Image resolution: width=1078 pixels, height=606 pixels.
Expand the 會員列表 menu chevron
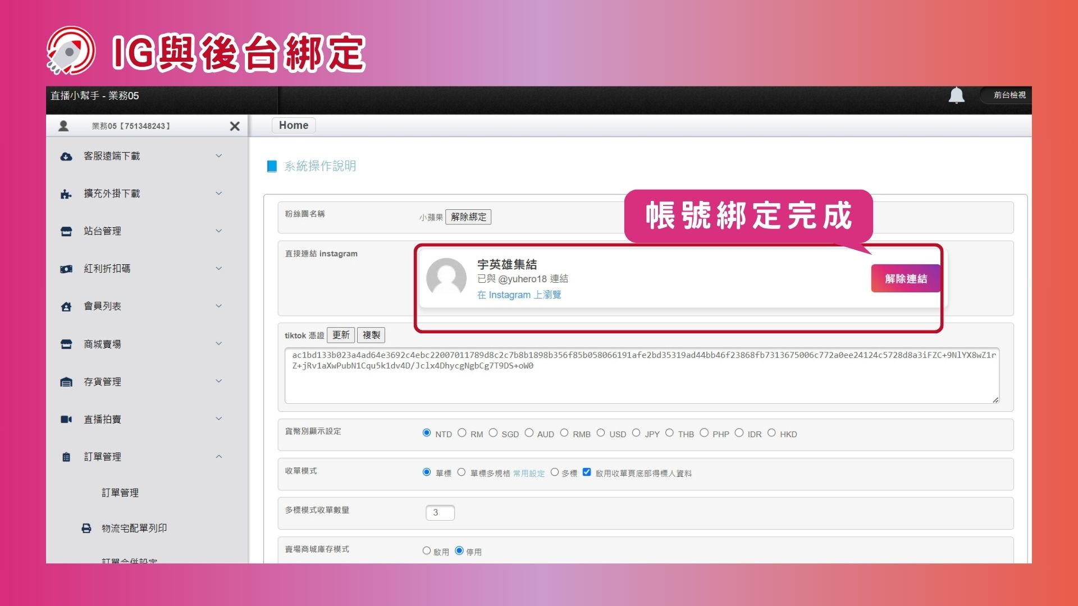point(219,306)
